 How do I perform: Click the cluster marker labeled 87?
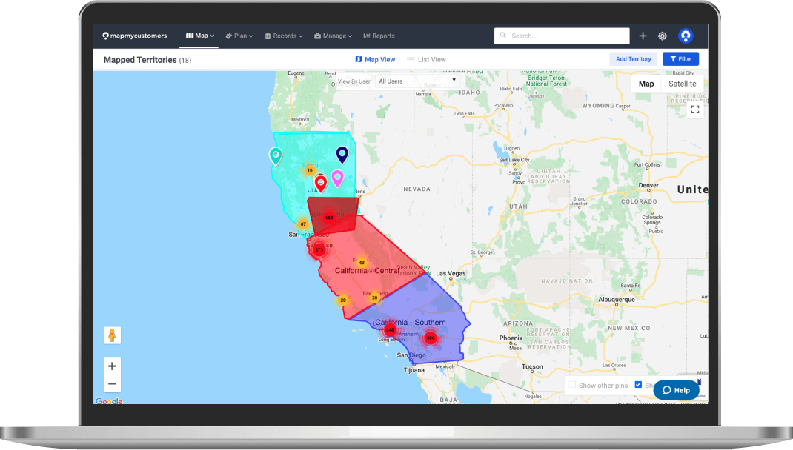coord(303,224)
